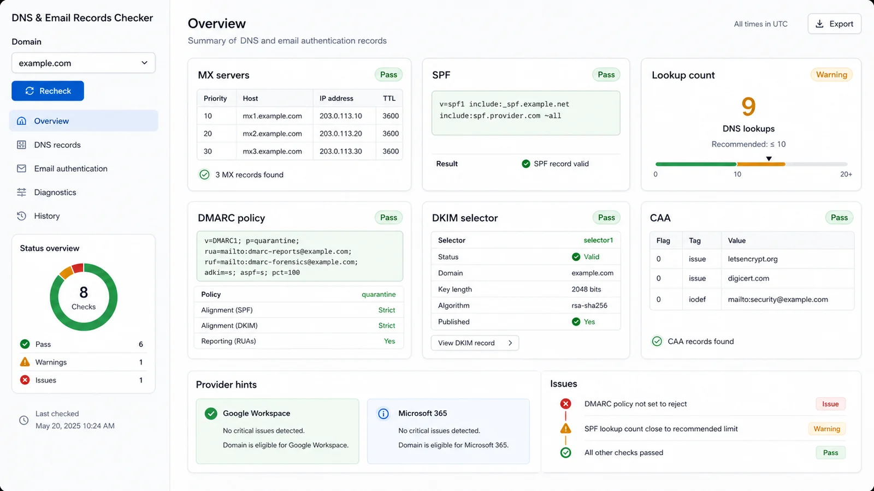Click the Issues red X icon in Status overview

(x=25, y=380)
